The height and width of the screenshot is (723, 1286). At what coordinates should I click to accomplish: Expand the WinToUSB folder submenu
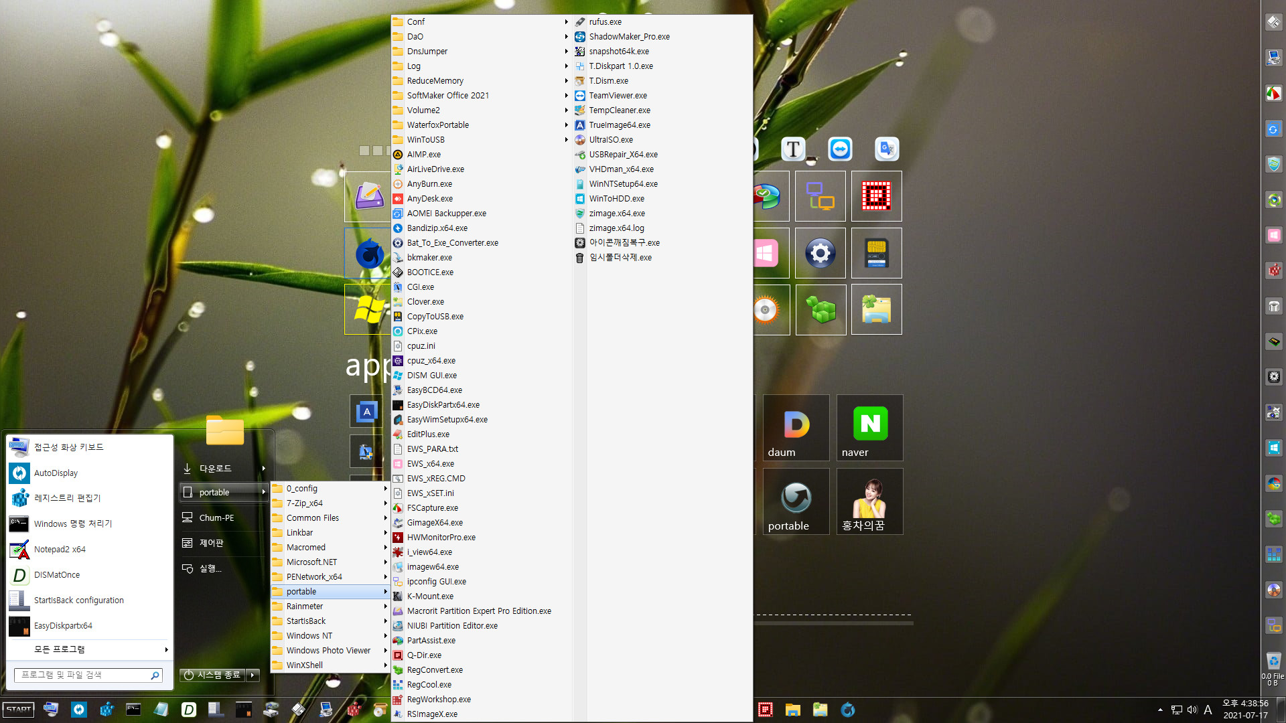(481, 140)
